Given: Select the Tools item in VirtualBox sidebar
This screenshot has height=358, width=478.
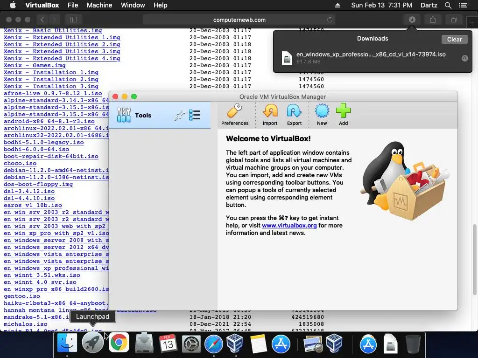Looking at the screenshot, I should [x=160, y=115].
